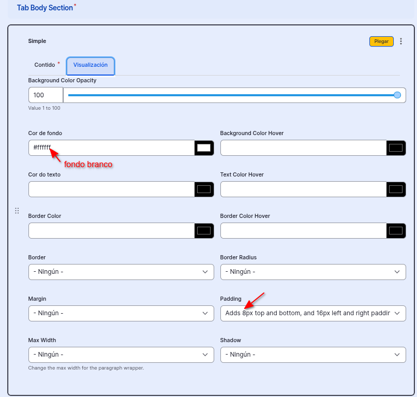
Task: Expand the Border Radius dropdown
Action: click(x=313, y=272)
